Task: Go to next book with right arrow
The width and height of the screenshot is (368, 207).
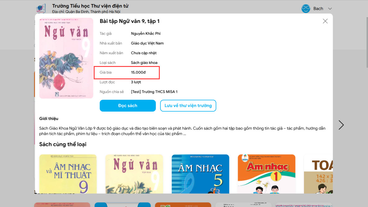Action: tap(341, 125)
